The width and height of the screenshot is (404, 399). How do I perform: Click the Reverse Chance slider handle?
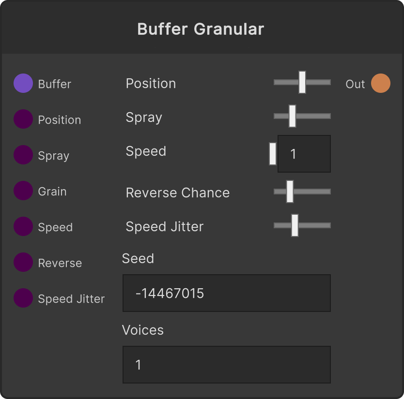point(290,192)
